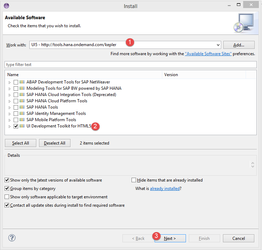Click the type filter text field

[x=131, y=65]
